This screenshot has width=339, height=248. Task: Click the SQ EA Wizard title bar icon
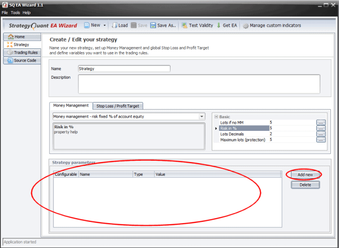coord(5,5)
